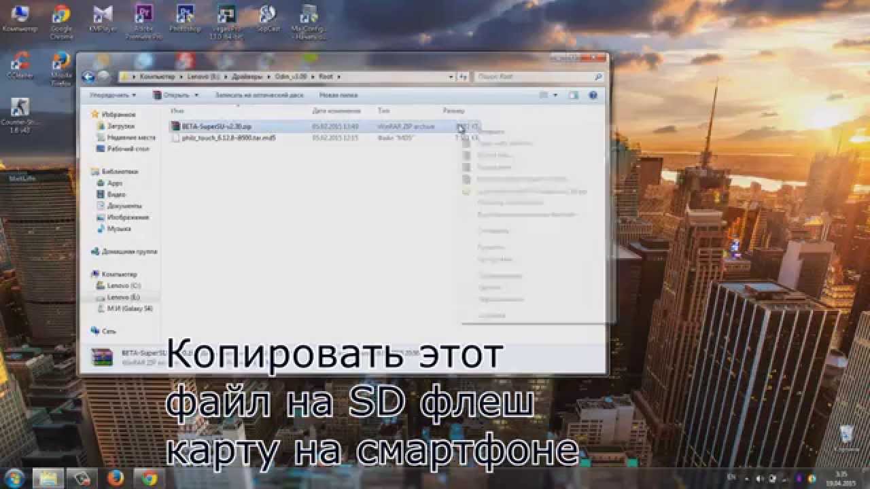Click the Firefox icon in the taskbar
The height and width of the screenshot is (489, 870).
(x=116, y=478)
